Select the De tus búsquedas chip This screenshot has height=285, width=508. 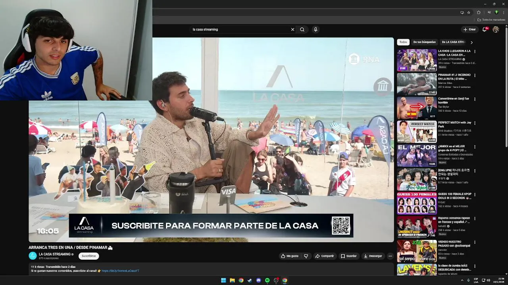pos(424,42)
